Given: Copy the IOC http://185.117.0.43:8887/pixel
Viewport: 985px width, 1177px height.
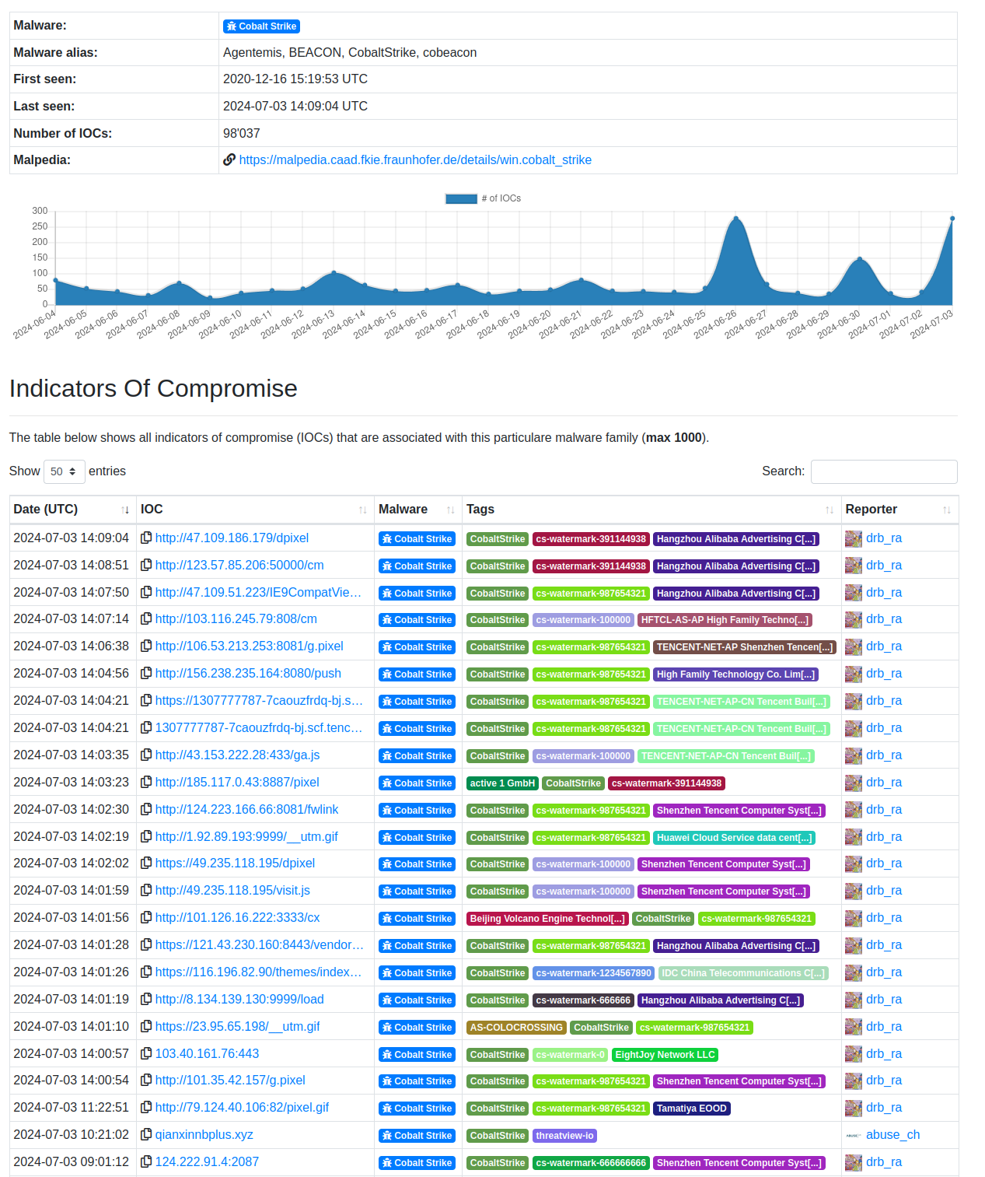Looking at the screenshot, I should point(147,783).
